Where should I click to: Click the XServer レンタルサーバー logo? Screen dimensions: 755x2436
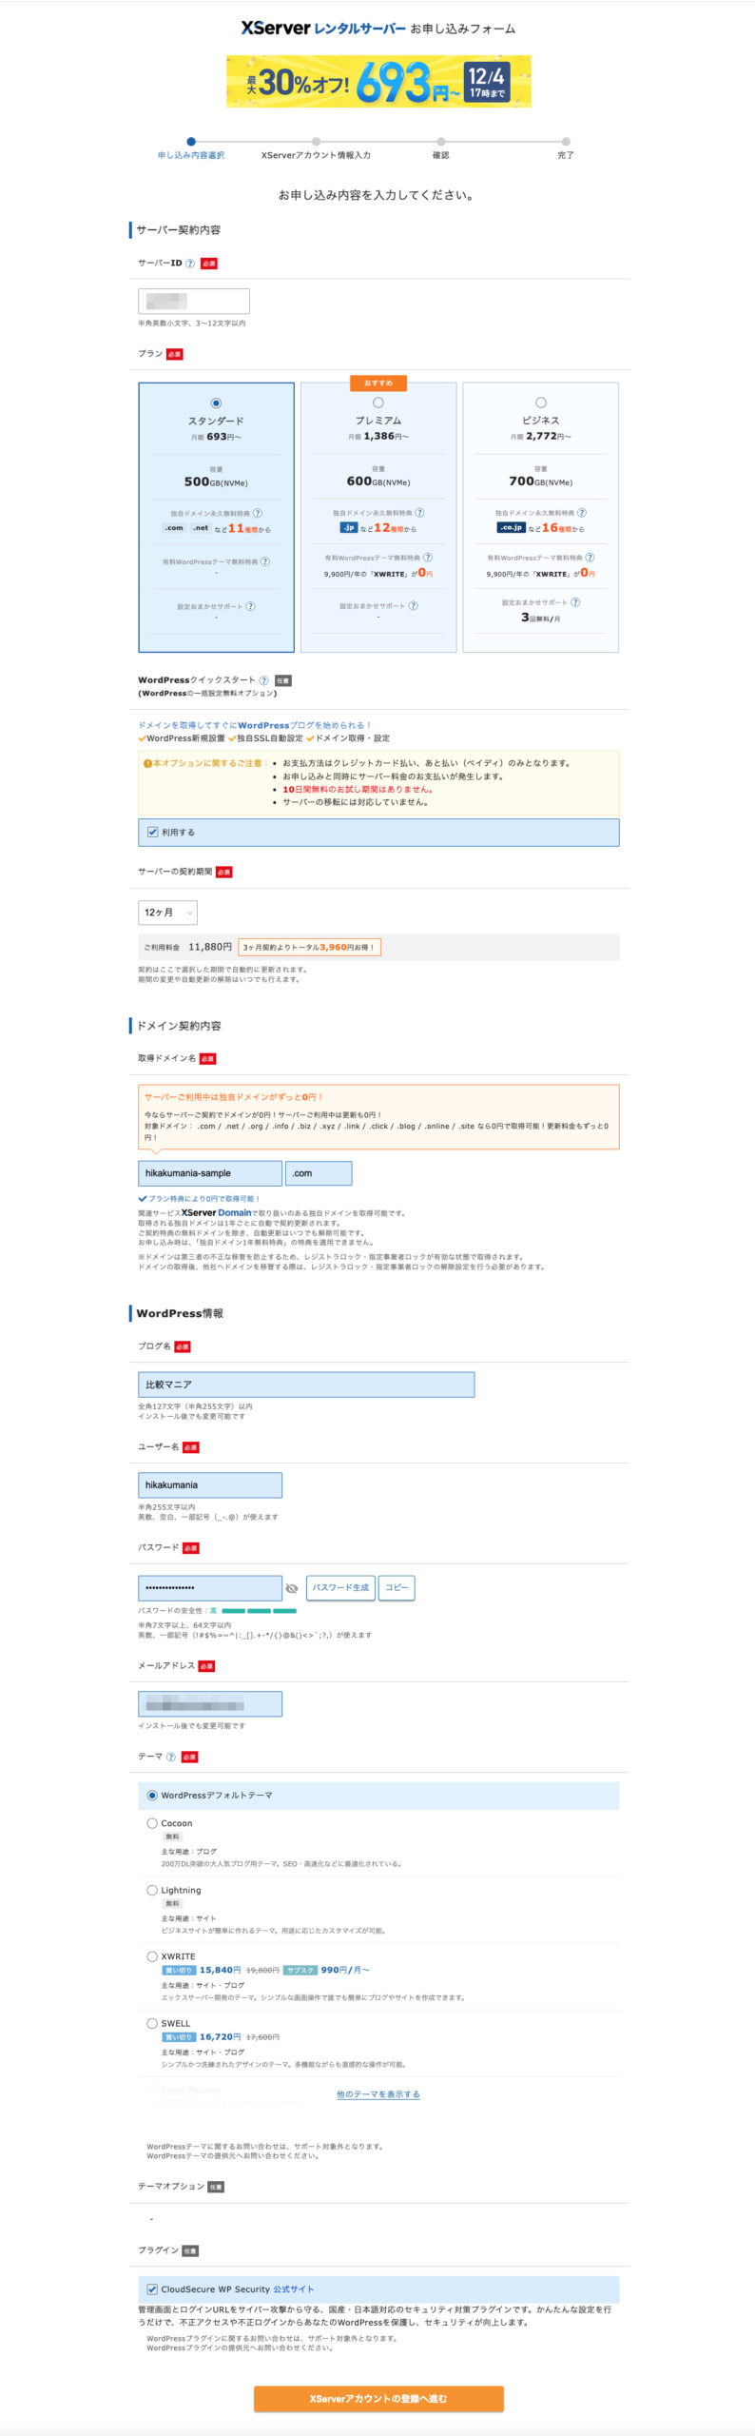click(x=323, y=29)
